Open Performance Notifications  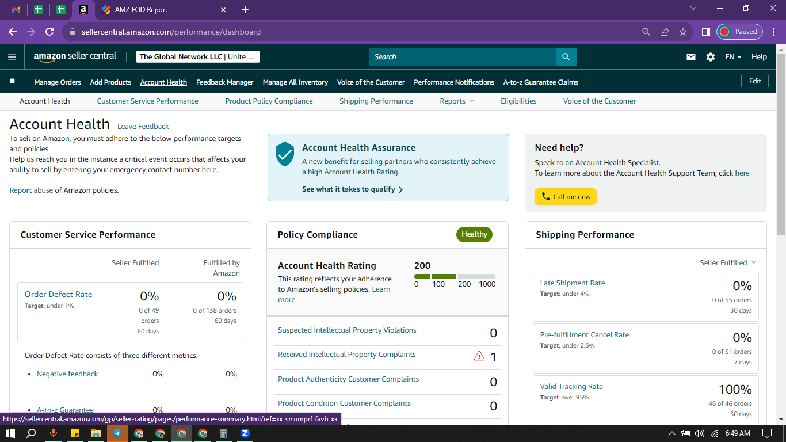tap(454, 82)
